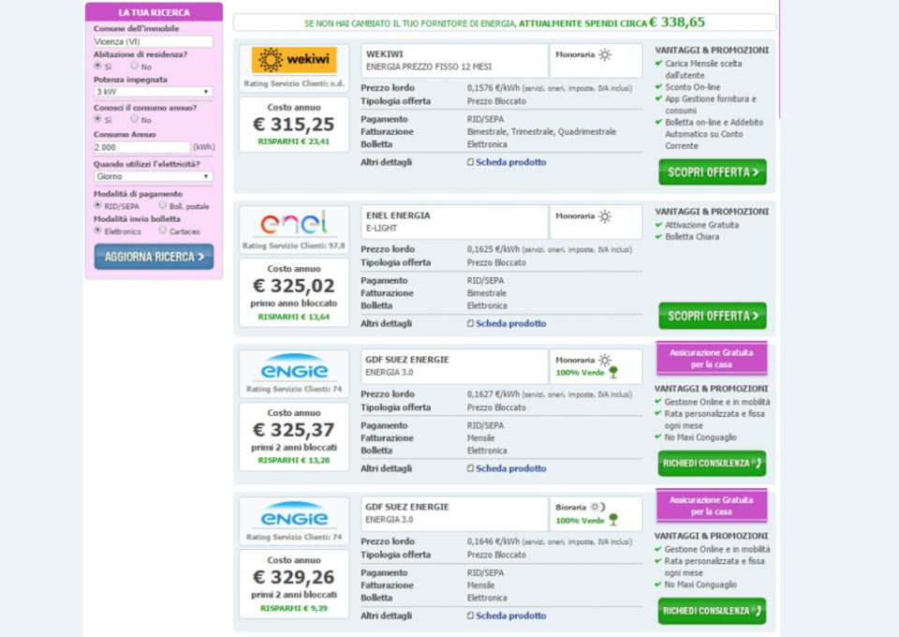This screenshot has height=637, width=899.
Task: Click the 0,1576 €/kWh price
Action: 494,88
